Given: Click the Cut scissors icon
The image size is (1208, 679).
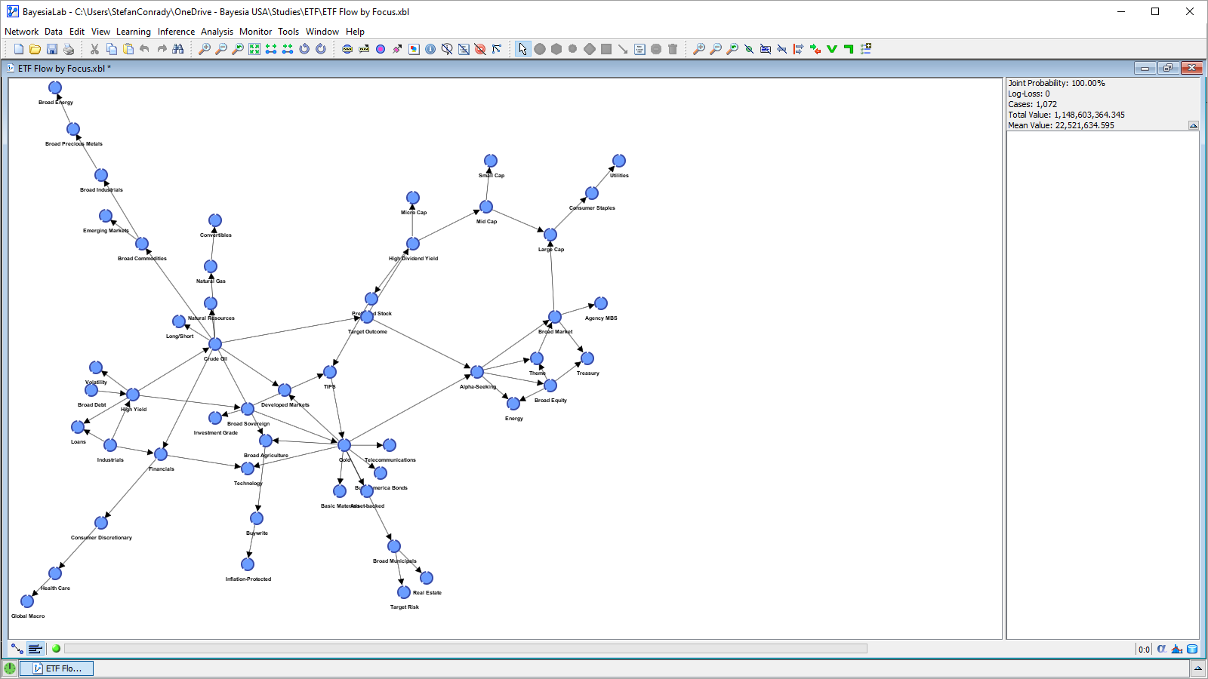Looking at the screenshot, I should (x=94, y=49).
